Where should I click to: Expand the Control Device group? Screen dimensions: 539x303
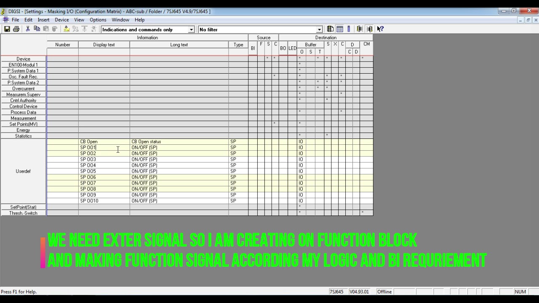point(23,106)
